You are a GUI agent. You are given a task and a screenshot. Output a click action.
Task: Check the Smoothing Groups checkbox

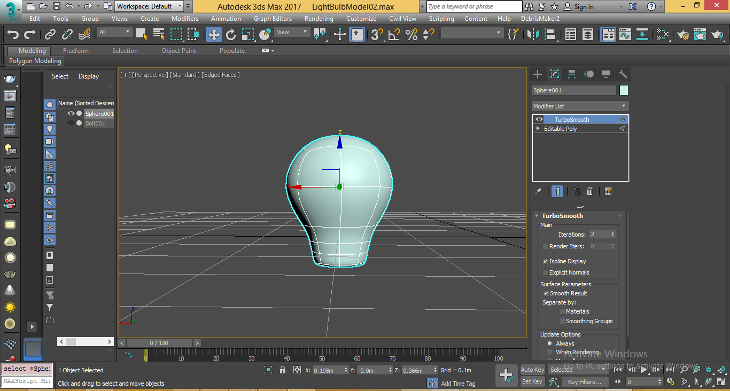coord(562,321)
